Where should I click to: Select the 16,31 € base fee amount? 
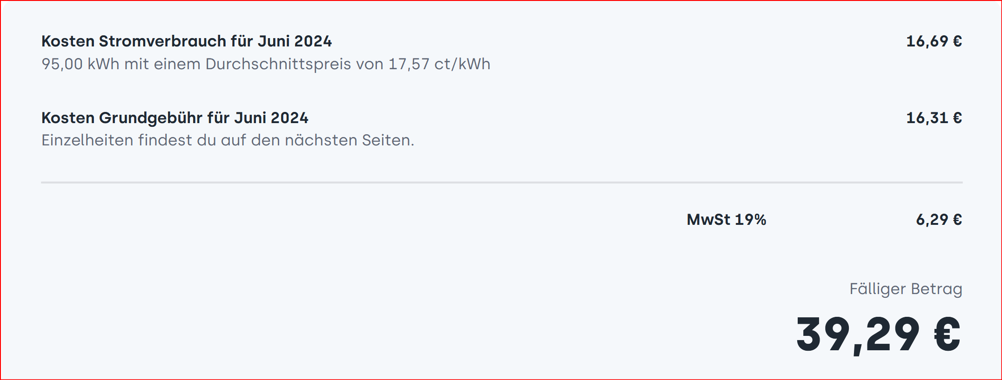click(x=934, y=118)
